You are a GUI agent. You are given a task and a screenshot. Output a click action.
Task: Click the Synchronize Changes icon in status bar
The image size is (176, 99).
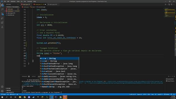click(8, 94)
